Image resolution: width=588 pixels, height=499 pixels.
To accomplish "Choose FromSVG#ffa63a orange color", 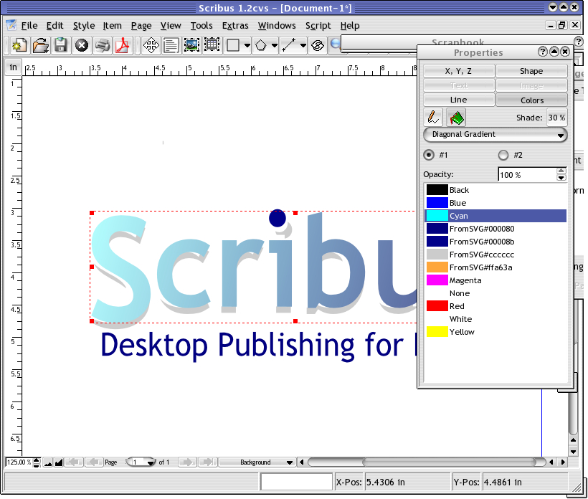I will click(495, 267).
